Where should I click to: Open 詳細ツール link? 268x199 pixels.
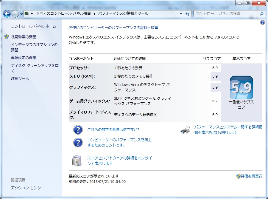click(20, 78)
